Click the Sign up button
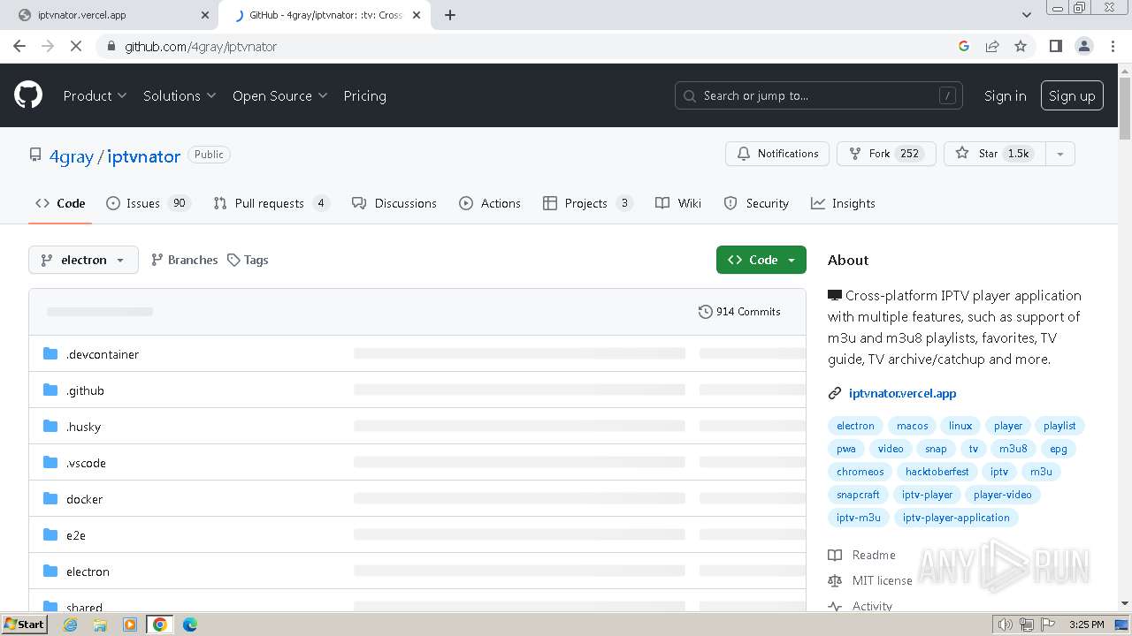The width and height of the screenshot is (1132, 636). click(x=1072, y=95)
